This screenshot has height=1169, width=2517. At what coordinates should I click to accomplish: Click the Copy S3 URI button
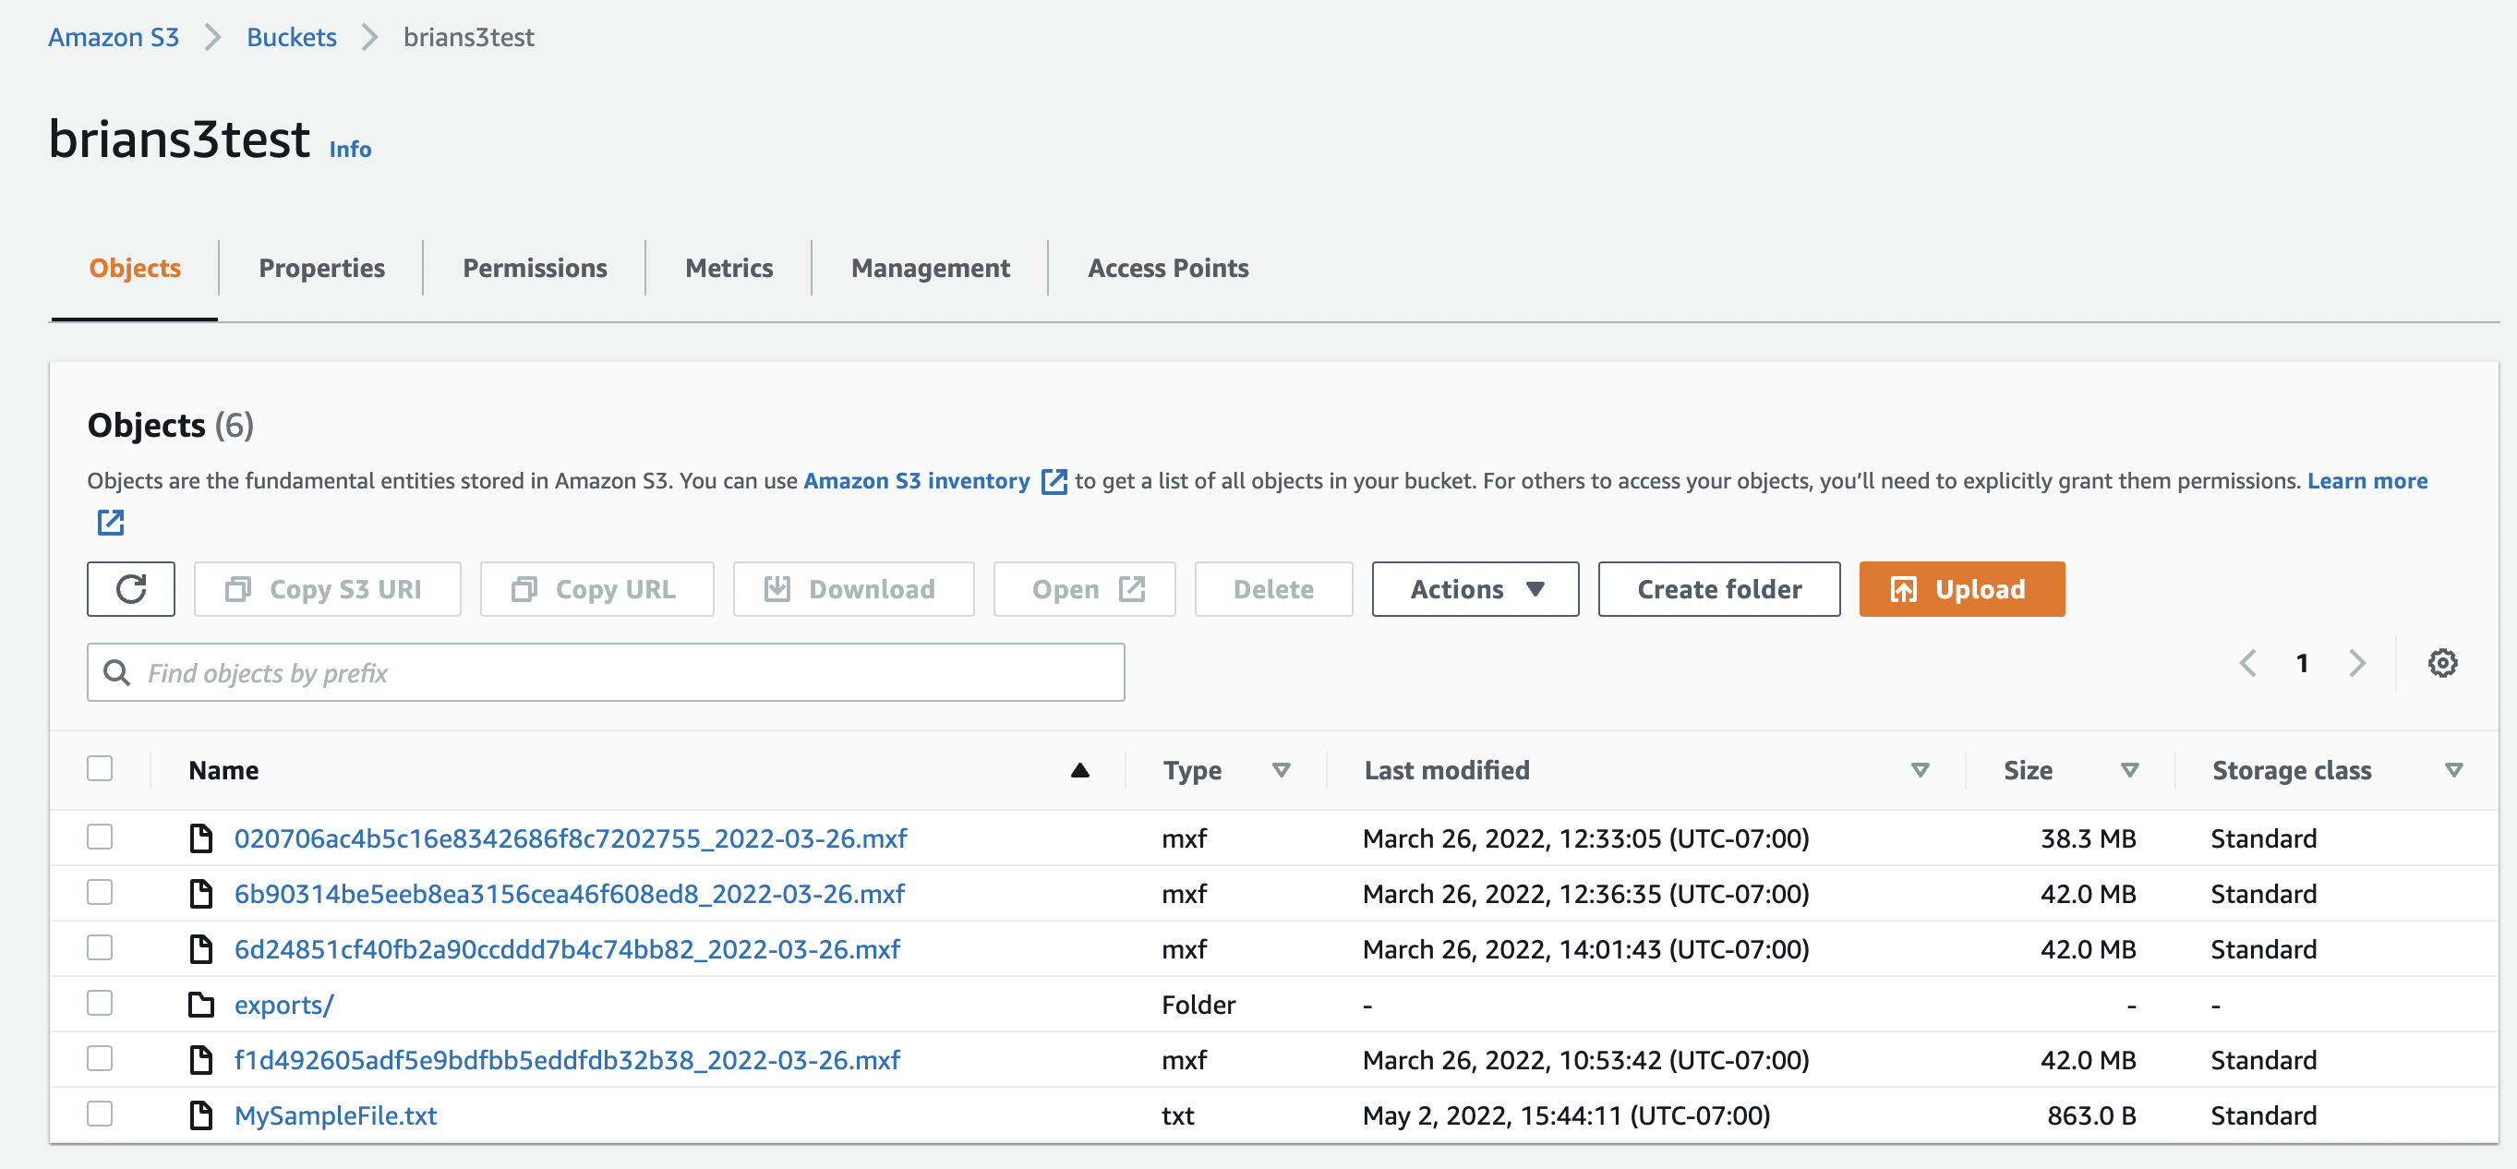click(x=328, y=588)
